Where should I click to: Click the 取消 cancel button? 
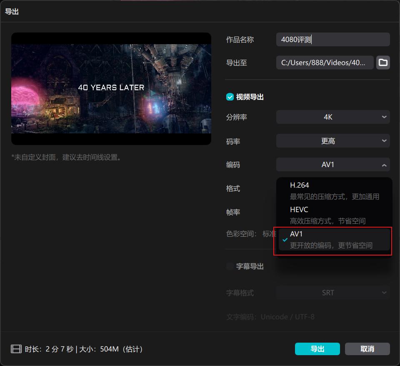pos(367,349)
